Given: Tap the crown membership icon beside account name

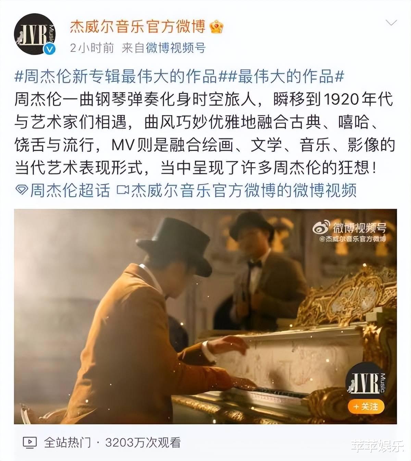Looking at the screenshot, I should pos(216,27).
